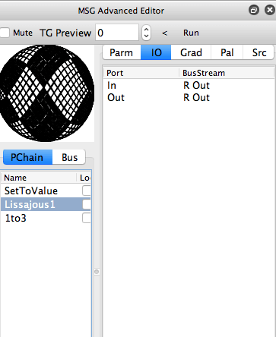
Task: Select the Bus tab
Action: point(69,157)
